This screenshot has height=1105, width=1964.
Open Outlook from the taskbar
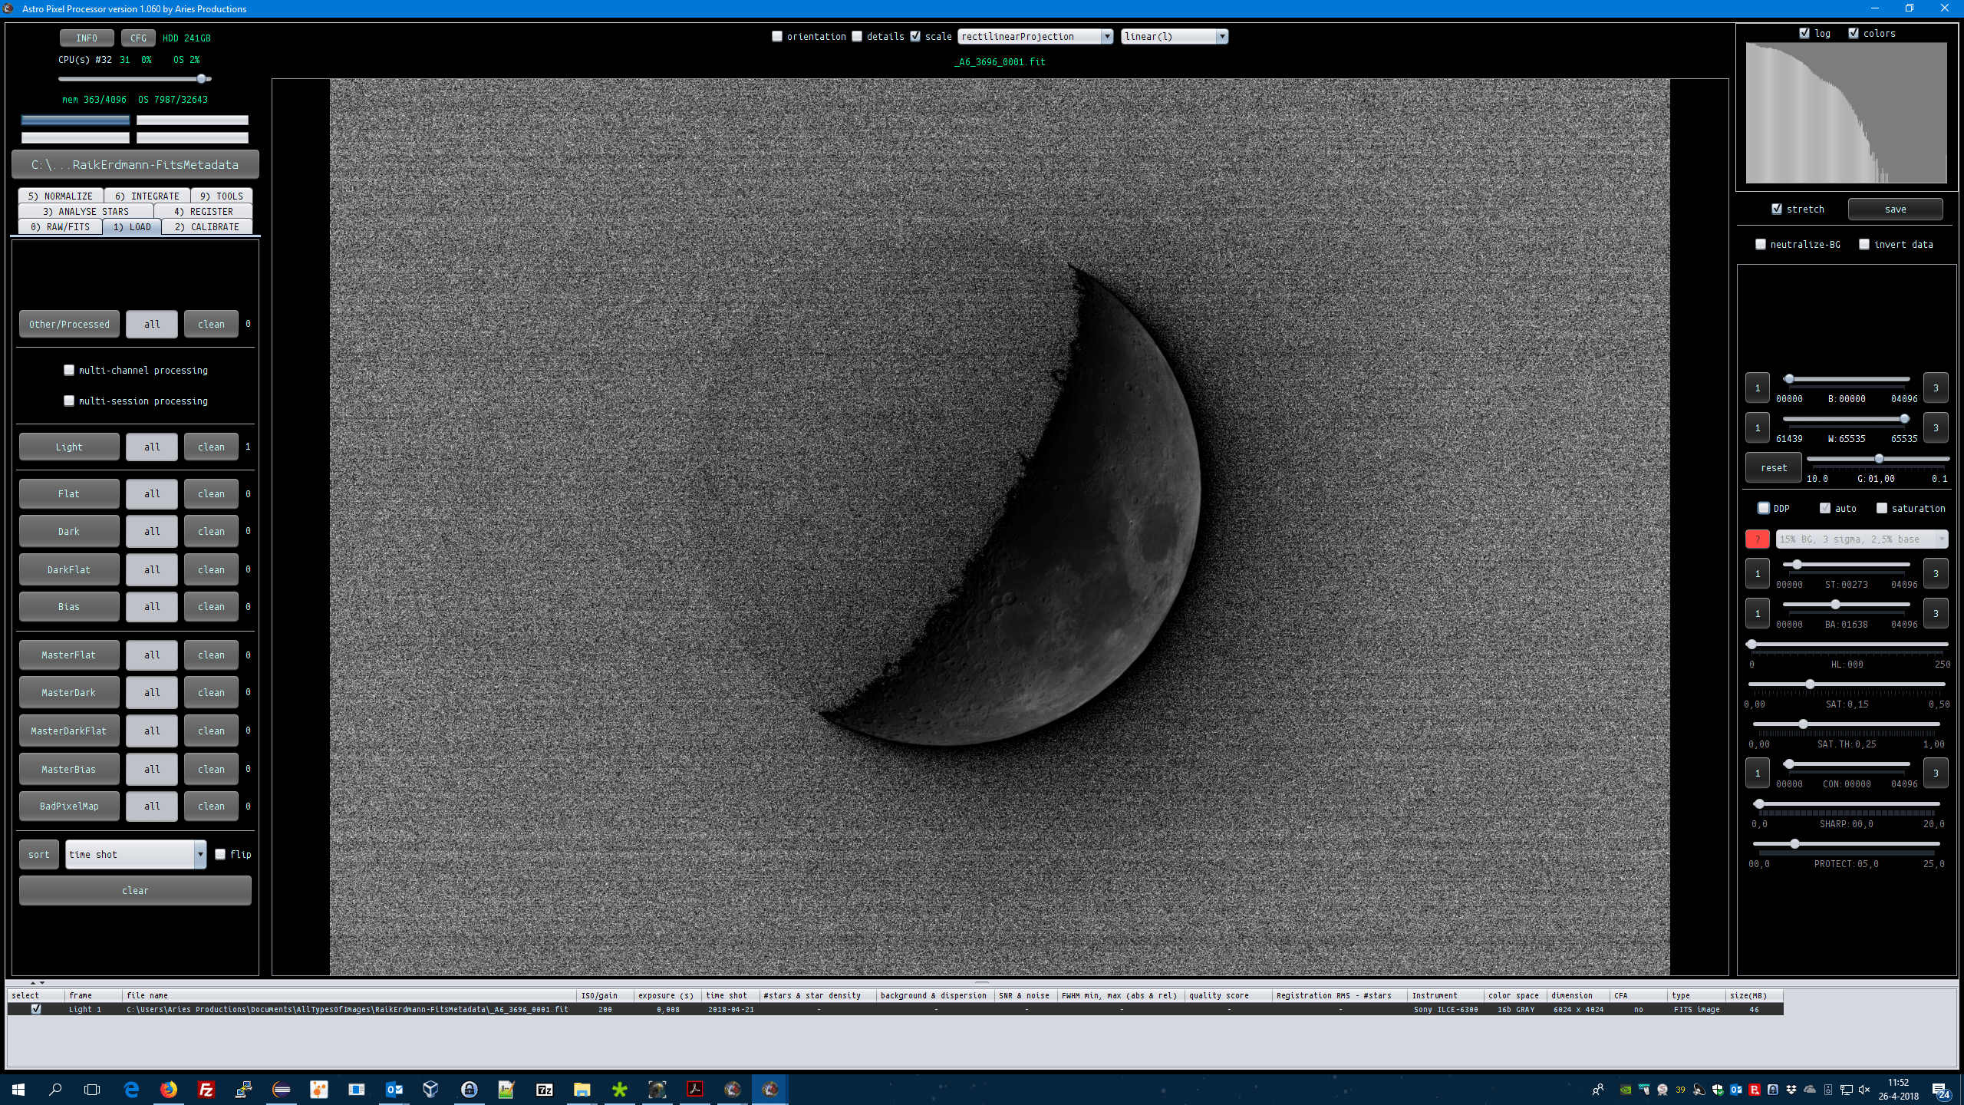(x=394, y=1089)
